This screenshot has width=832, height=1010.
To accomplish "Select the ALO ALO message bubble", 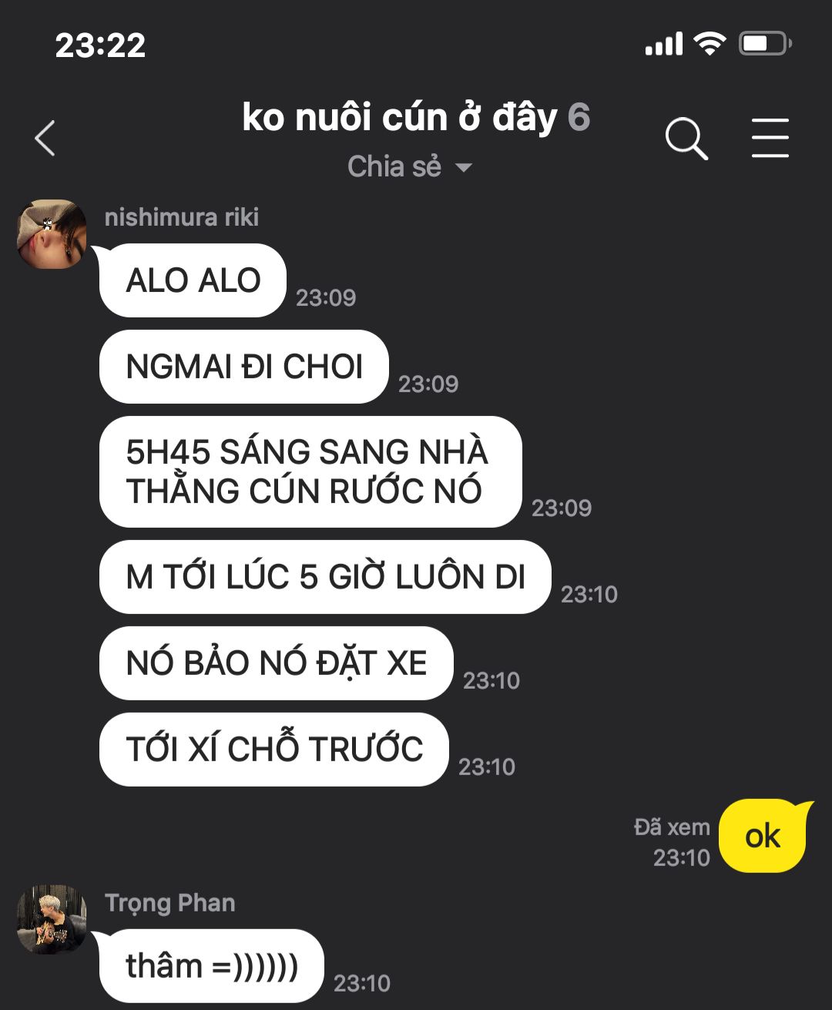I will click(x=193, y=280).
